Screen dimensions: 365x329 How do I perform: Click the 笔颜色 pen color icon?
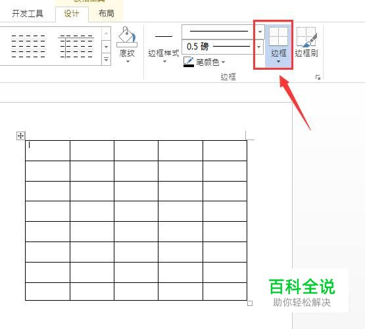click(x=189, y=62)
